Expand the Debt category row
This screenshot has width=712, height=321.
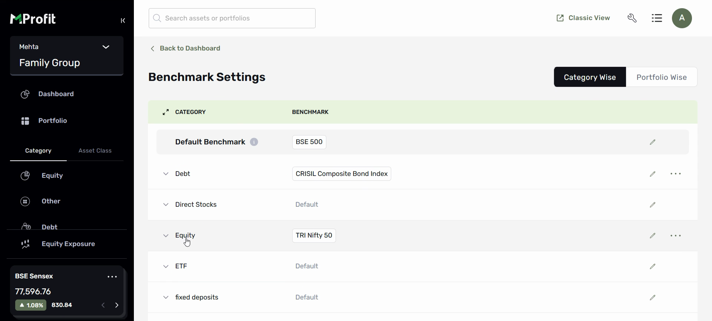tap(166, 174)
